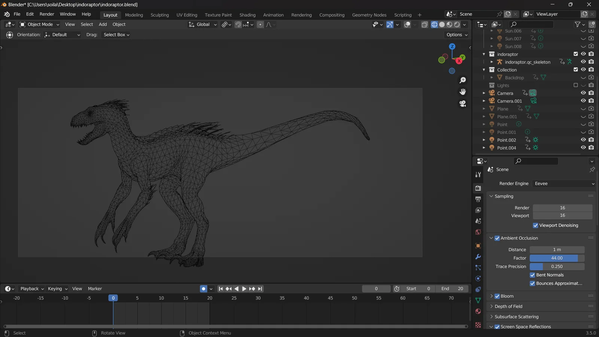Hide the Camera object with the eye toggle
Screen dimensions: 599x337
583,93
